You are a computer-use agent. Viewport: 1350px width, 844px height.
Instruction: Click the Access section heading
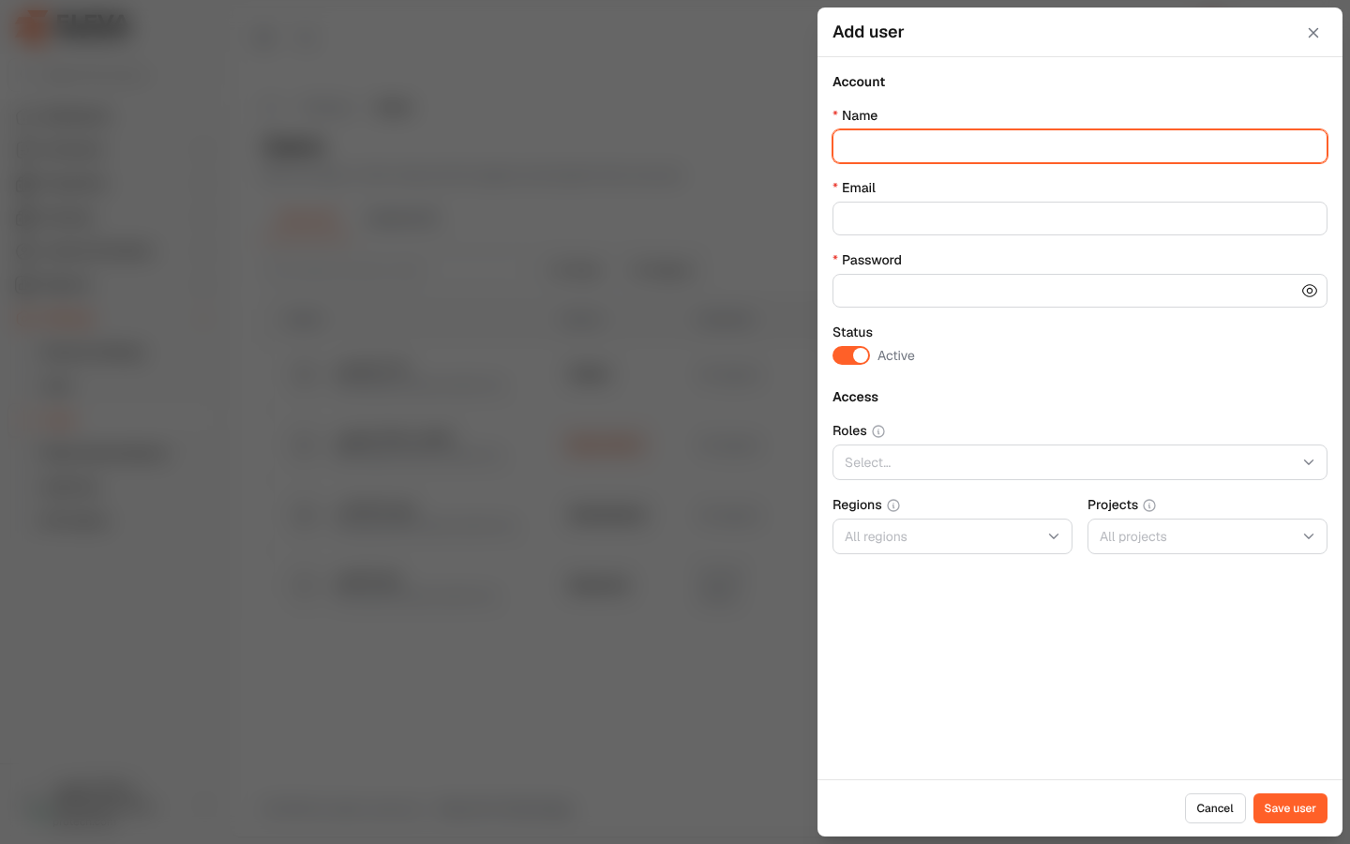(855, 397)
